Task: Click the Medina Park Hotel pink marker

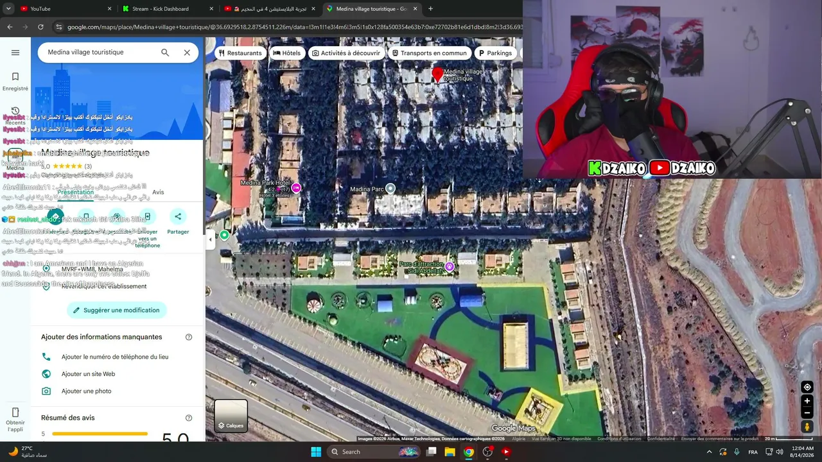Action: coord(296,188)
